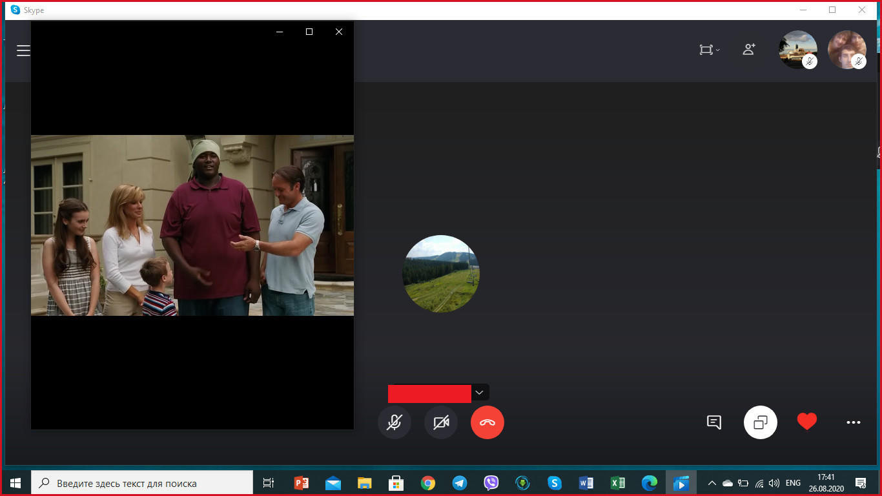This screenshot has width=882, height=496.
Task: Minimize the movie video popup window
Action: pos(280,32)
